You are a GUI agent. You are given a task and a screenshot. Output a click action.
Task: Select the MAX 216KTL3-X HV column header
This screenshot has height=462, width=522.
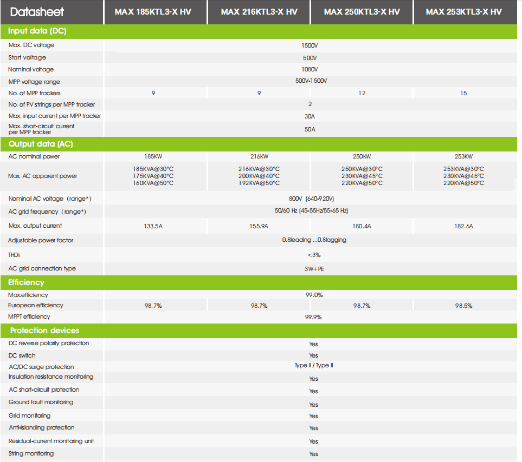(259, 12)
